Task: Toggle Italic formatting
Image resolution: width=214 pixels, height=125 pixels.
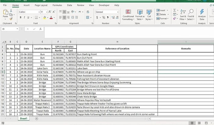Action: click(24, 17)
